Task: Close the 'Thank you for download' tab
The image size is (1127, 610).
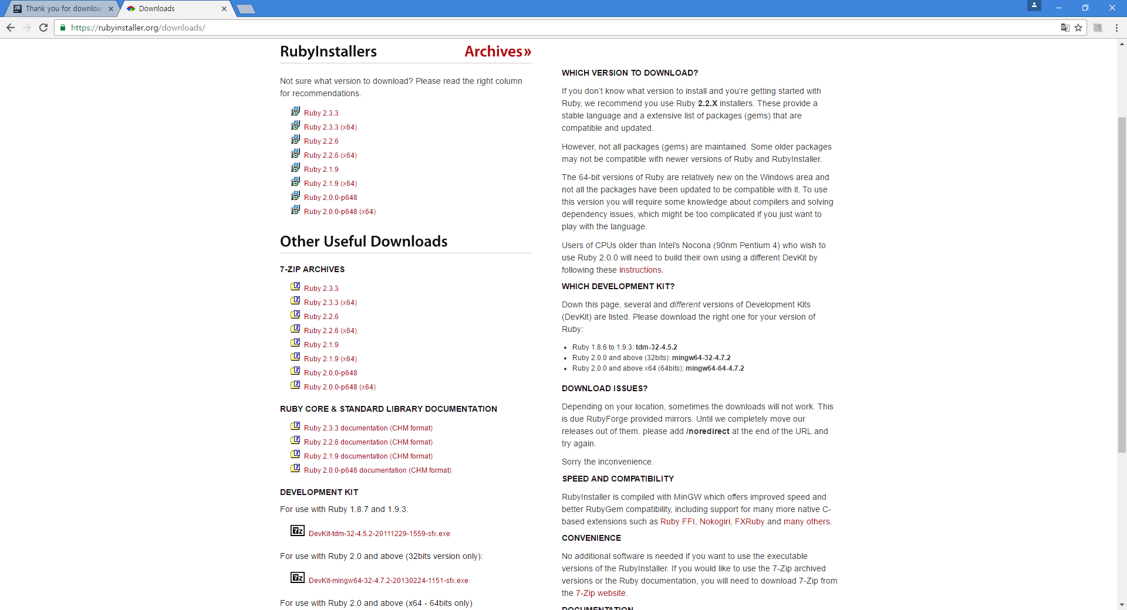Action: (111, 9)
